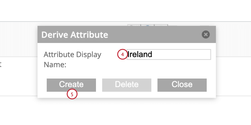Click the "Name:" line of the label

[x=55, y=65]
